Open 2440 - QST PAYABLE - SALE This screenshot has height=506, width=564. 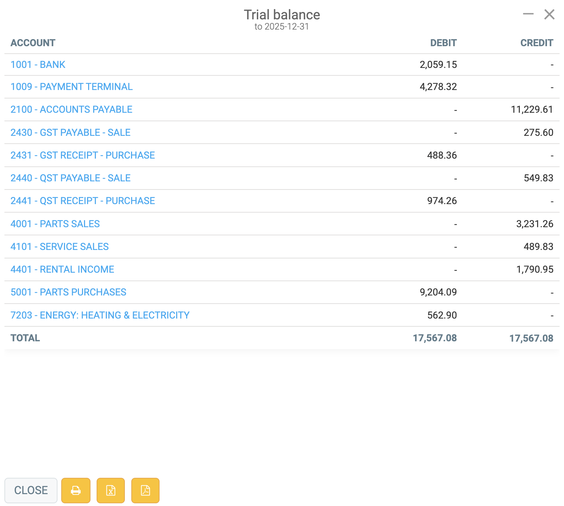click(x=70, y=178)
